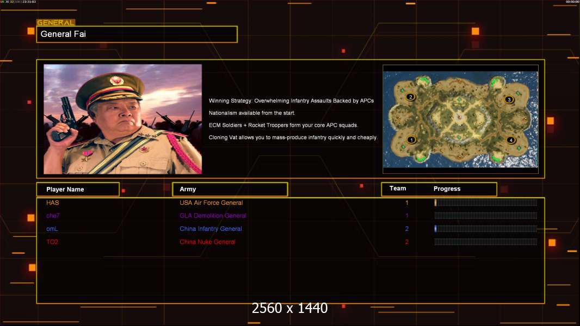Viewport: 580px width, 326px height.
Task: Click the ECM Soldiers + Rocket Troopers line
Action: click(283, 125)
